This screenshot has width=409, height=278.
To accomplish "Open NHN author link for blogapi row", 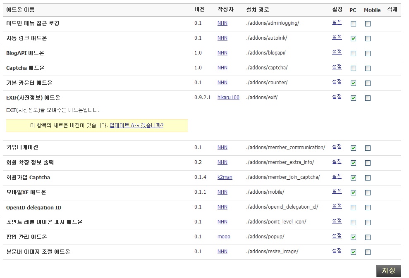I will point(222,53).
